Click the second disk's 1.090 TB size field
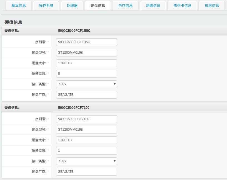 (x=86, y=140)
